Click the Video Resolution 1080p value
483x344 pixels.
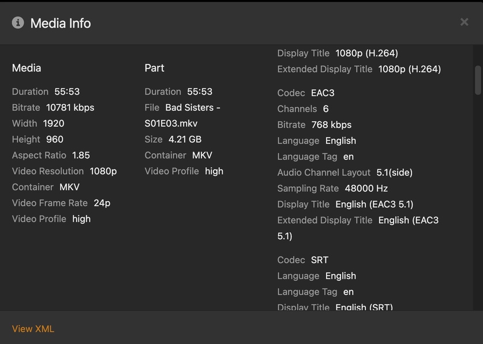pos(103,171)
